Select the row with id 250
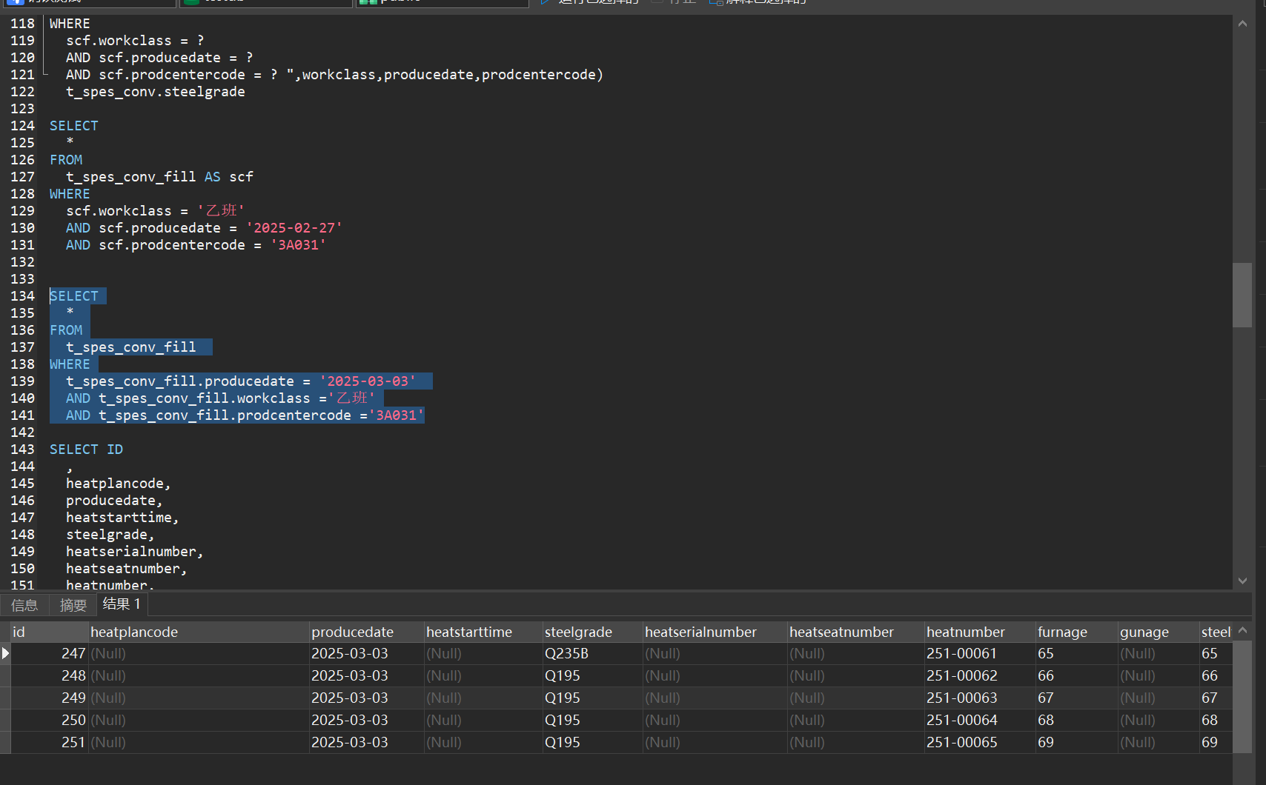Screen dimensions: 1266x785 [73, 720]
